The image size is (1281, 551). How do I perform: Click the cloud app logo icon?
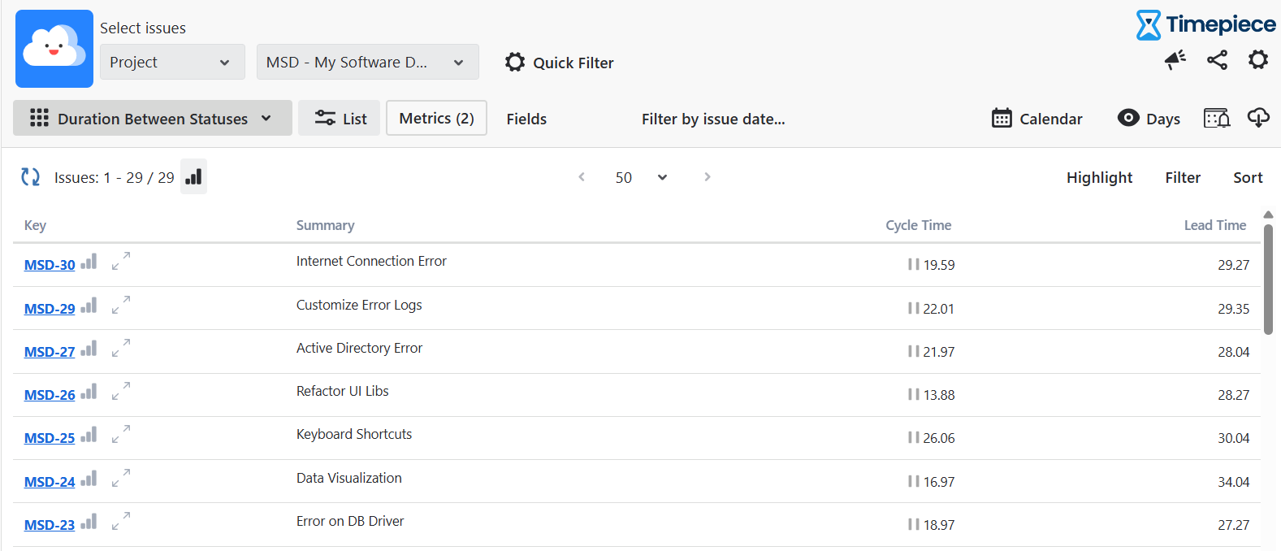point(54,49)
